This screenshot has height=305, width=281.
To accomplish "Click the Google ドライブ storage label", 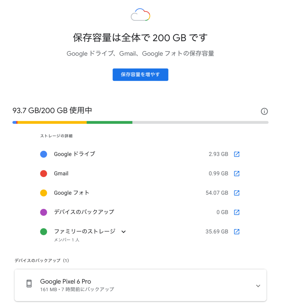I will tap(74, 154).
